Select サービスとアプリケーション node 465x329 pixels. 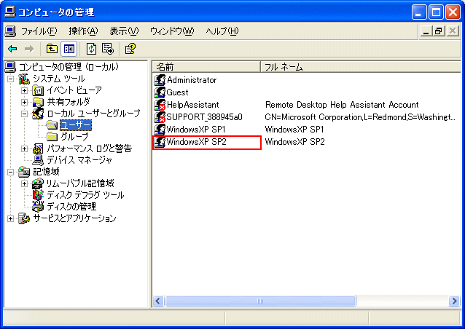pos(74,218)
